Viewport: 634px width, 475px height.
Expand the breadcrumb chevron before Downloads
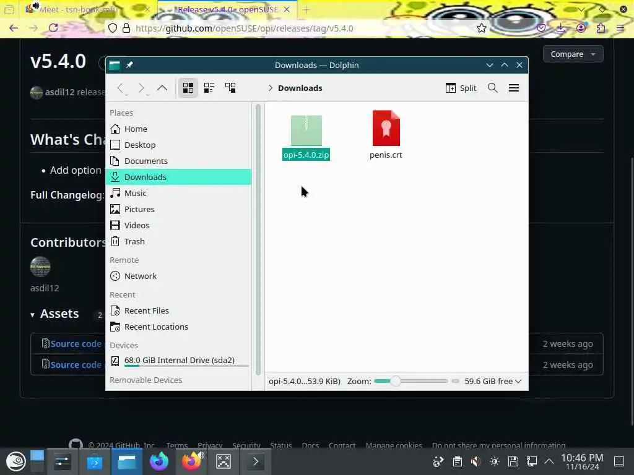270,88
